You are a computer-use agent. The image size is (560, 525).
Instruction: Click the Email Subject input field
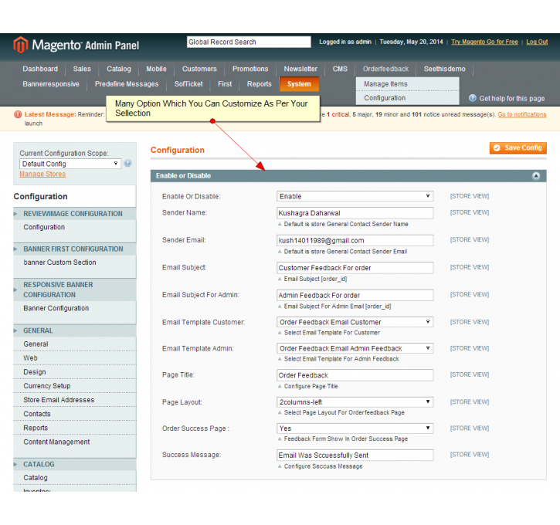355,268
